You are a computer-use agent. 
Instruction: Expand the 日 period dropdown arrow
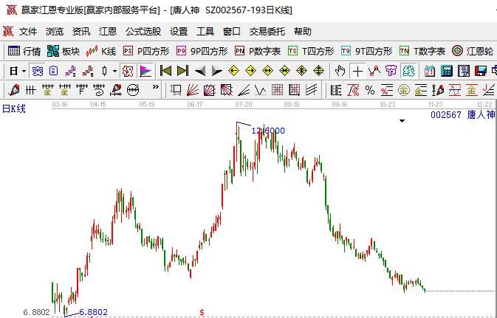pos(24,71)
